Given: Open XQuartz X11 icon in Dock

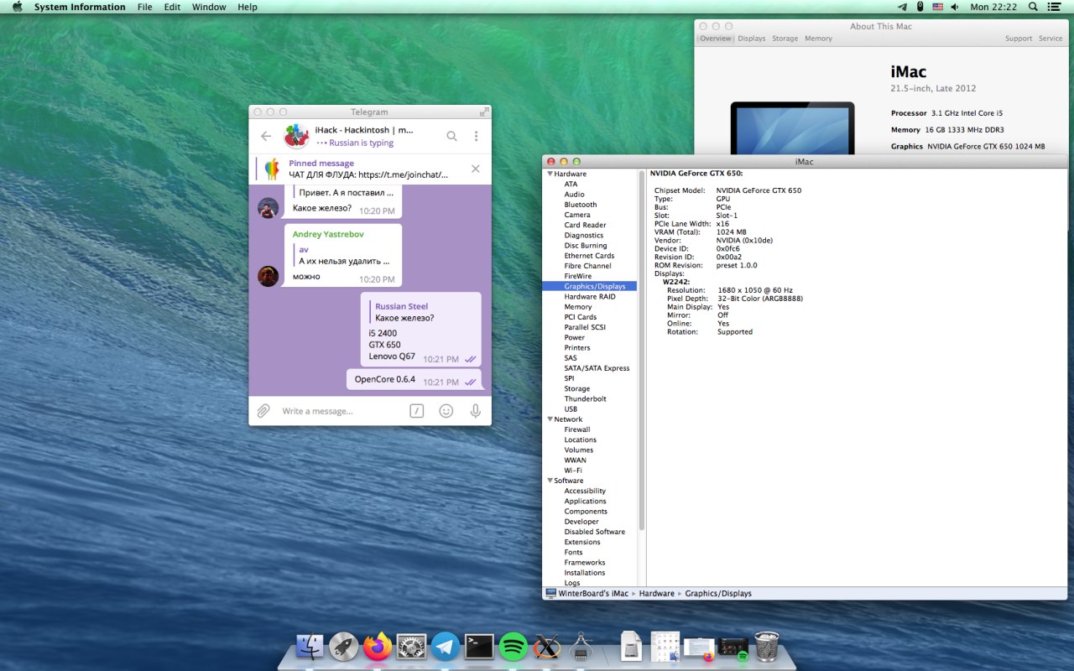Looking at the screenshot, I should 547,647.
